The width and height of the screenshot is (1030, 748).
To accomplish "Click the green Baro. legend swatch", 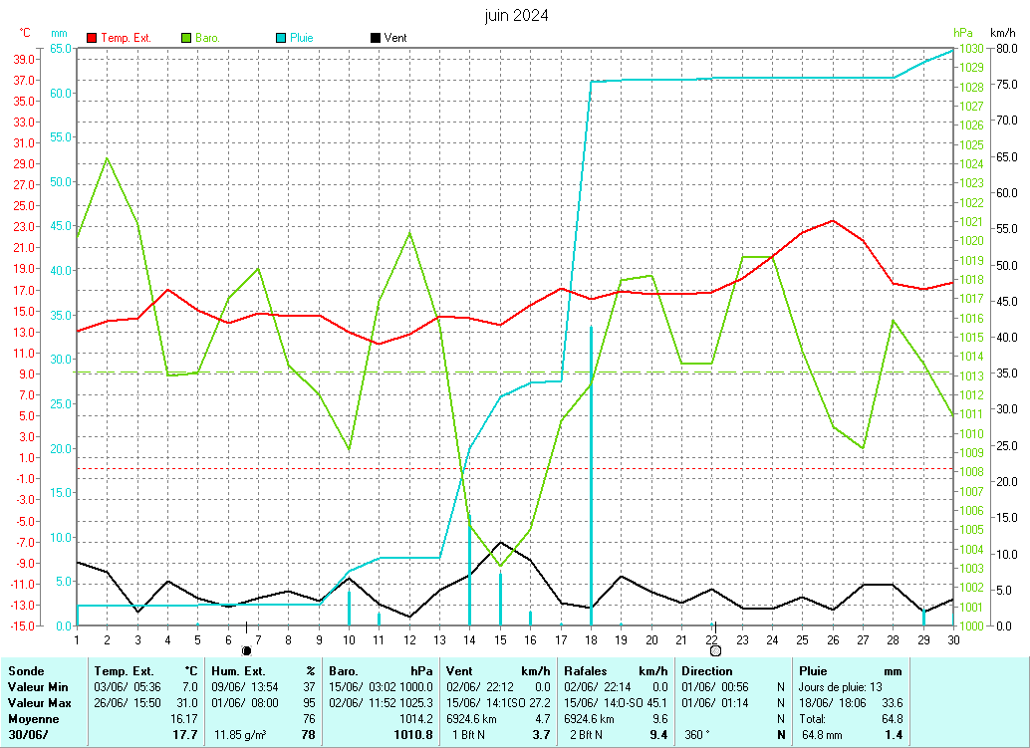I will coord(186,38).
